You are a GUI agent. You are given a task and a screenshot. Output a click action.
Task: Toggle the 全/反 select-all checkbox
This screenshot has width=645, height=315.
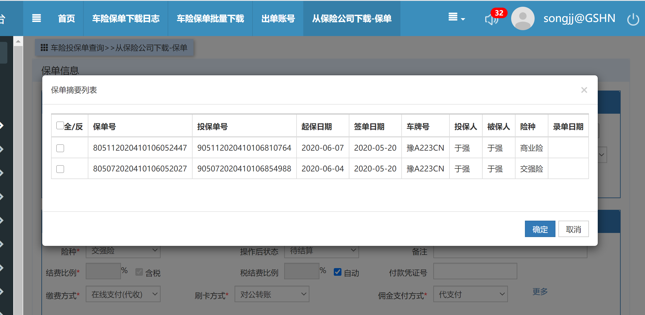coord(60,125)
